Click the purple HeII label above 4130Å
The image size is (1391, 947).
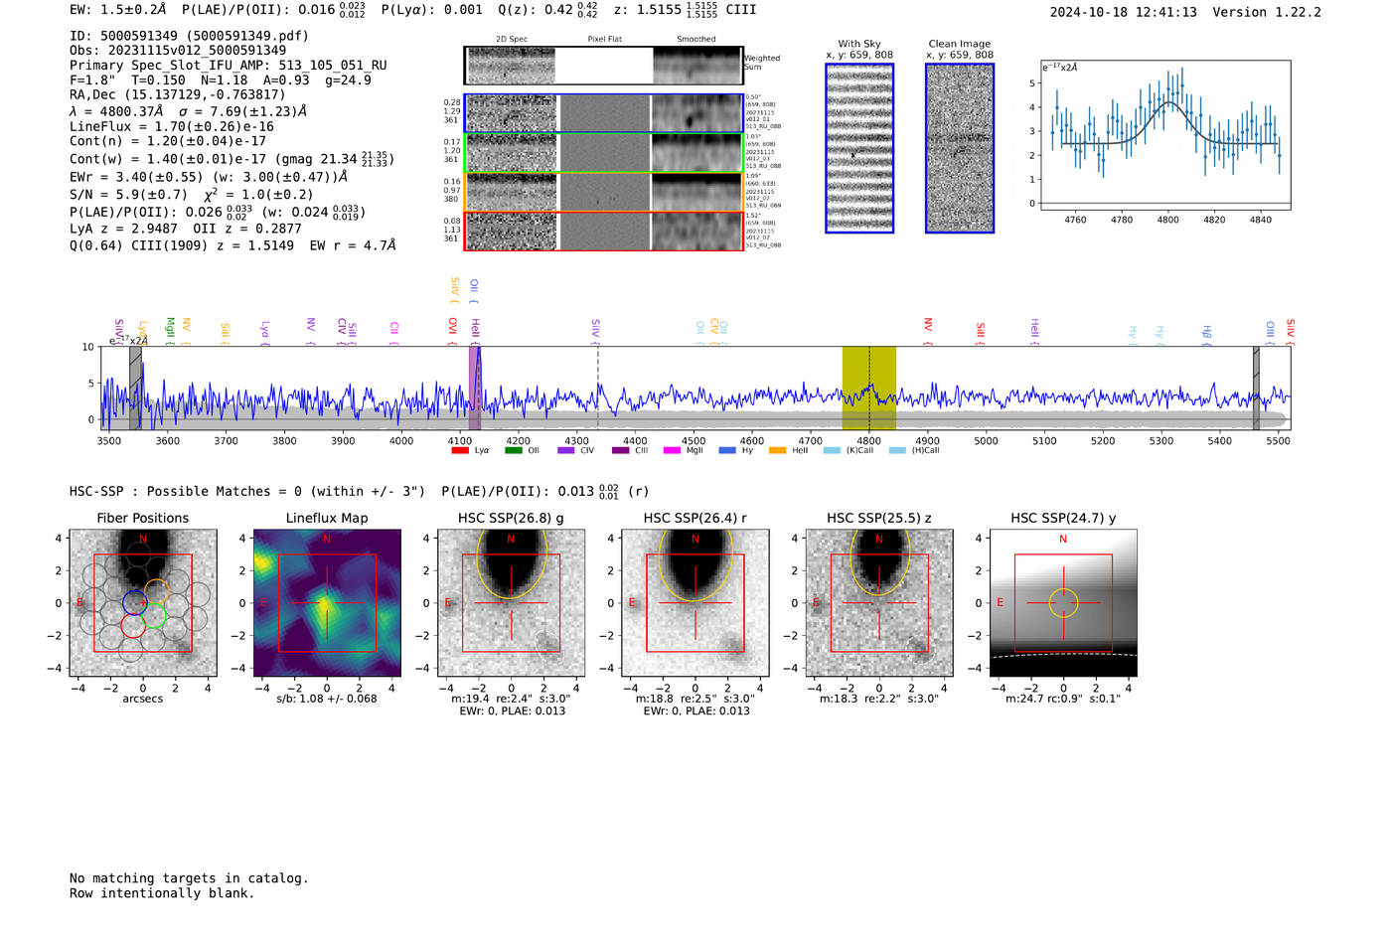click(475, 330)
